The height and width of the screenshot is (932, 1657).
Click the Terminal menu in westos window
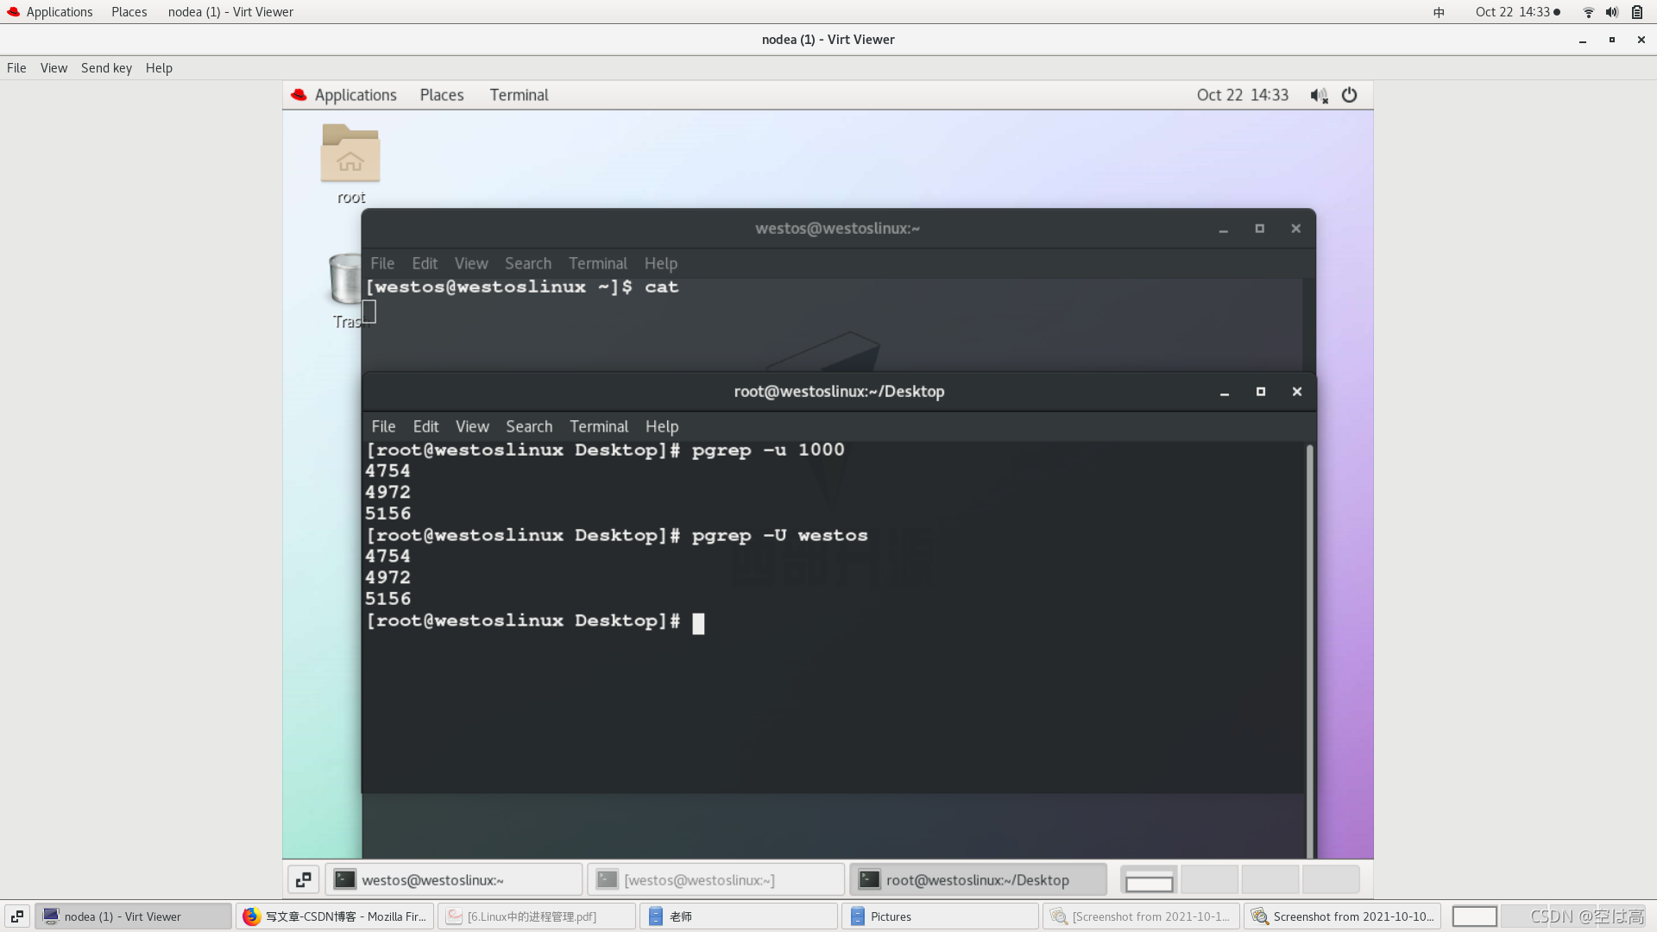[597, 263]
